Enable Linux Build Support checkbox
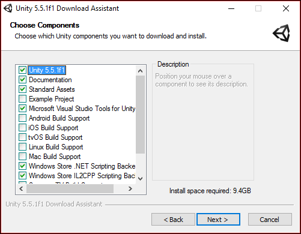301x234 pixels. pyautogui.click(x=22, y=147)
